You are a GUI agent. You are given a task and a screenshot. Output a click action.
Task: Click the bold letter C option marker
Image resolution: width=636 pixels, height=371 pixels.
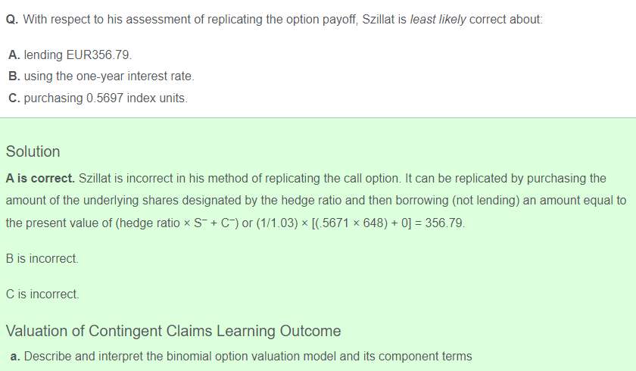click(14, 98)
